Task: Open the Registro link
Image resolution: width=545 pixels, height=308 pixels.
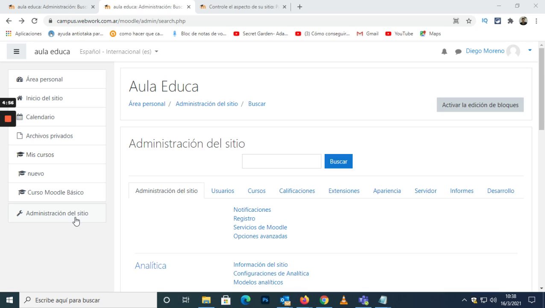Action: [244, 219]
